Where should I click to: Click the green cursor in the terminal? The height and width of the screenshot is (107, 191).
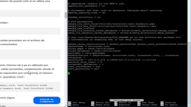coord(69,73)
